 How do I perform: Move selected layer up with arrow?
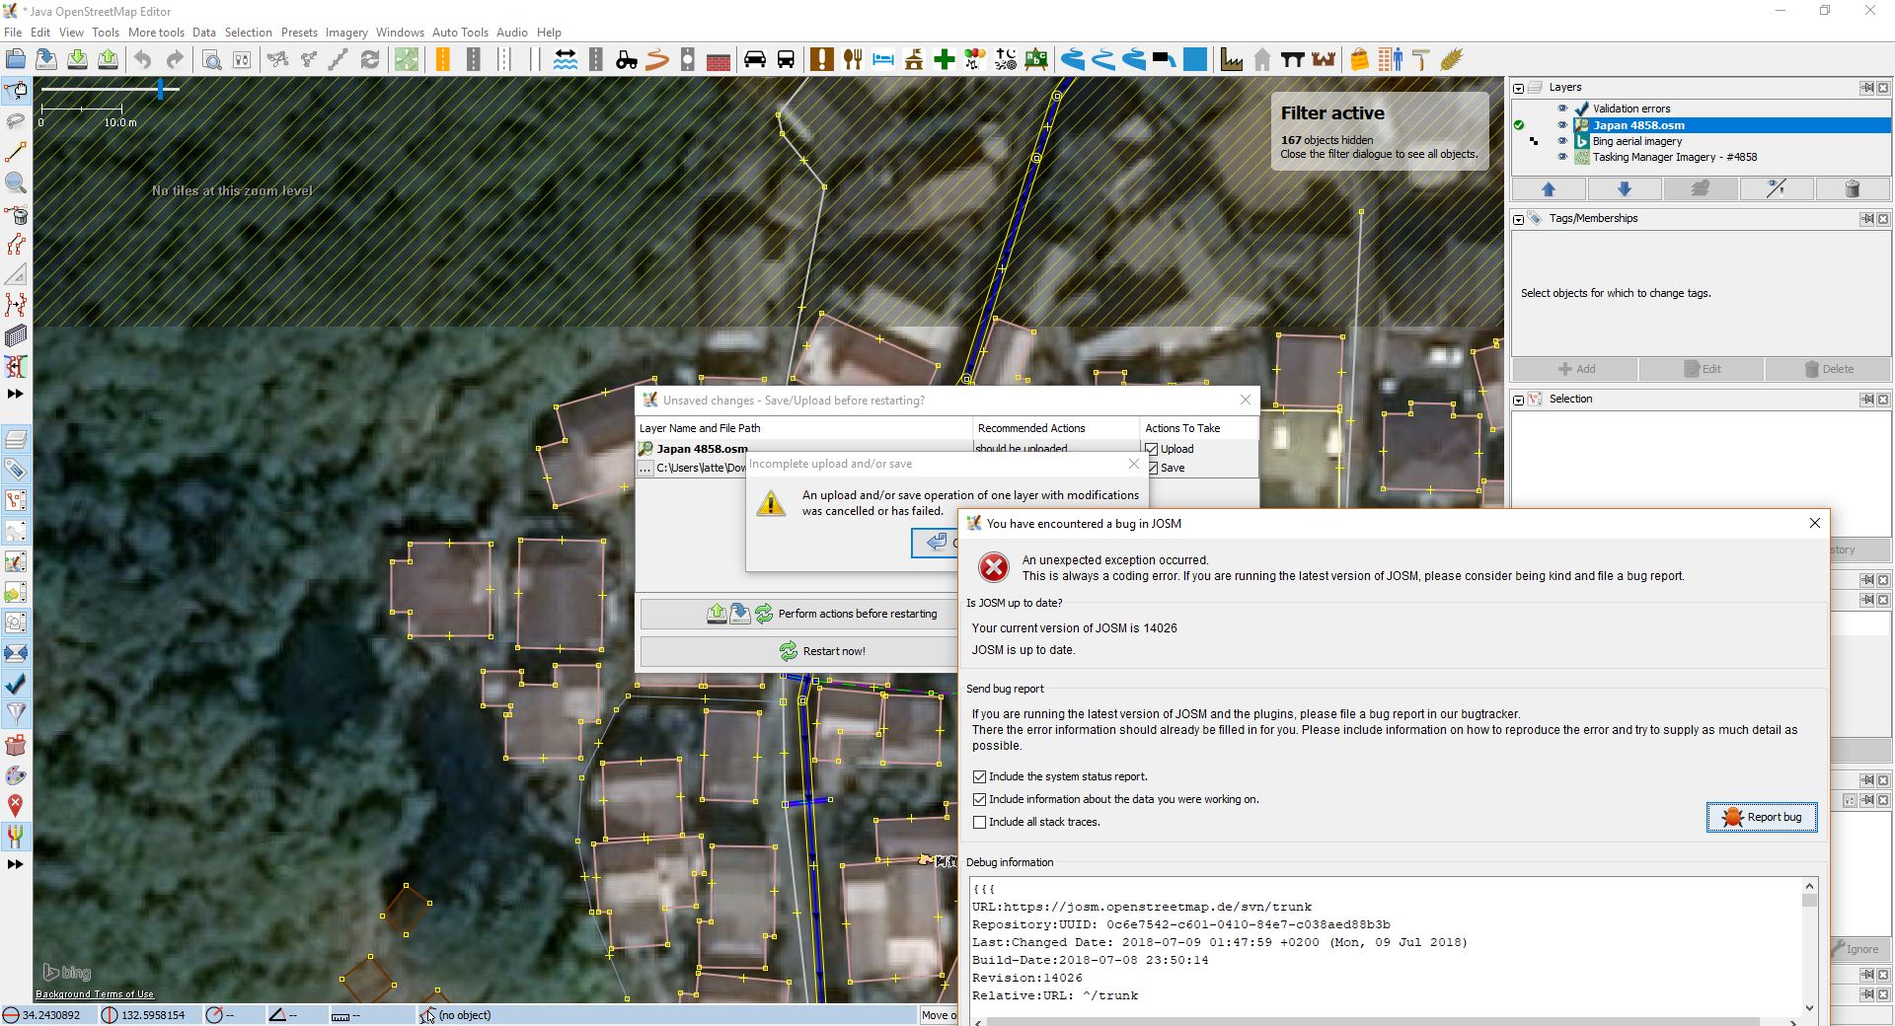[x=1548, y=189]
